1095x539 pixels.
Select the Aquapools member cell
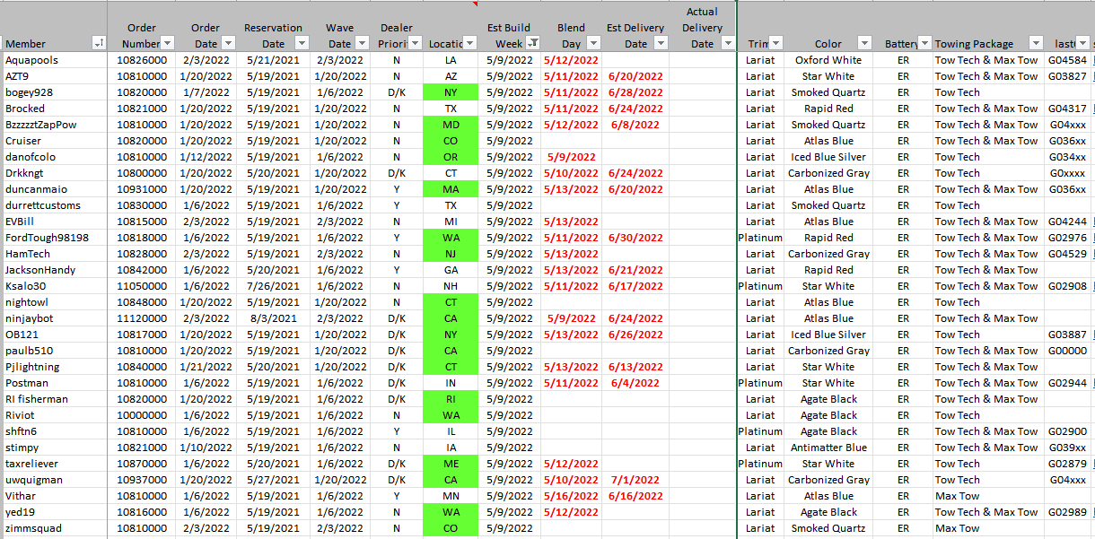[x=54, y=60]
